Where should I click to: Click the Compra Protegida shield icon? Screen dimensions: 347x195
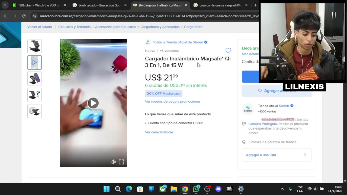[x=244, y=124]
